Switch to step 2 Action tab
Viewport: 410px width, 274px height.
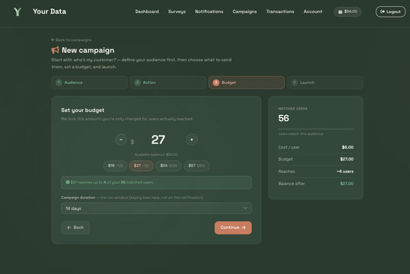[168, 83]
